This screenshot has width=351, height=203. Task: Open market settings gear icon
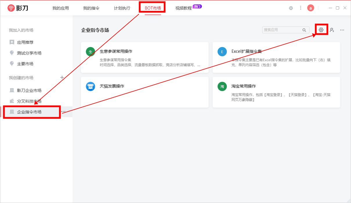click(x=321, y=30)
